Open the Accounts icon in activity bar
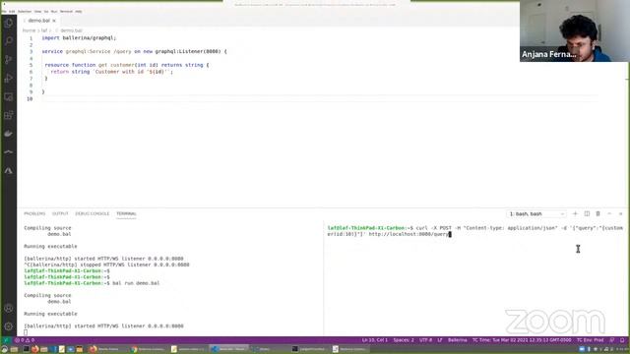 [9, 308]
